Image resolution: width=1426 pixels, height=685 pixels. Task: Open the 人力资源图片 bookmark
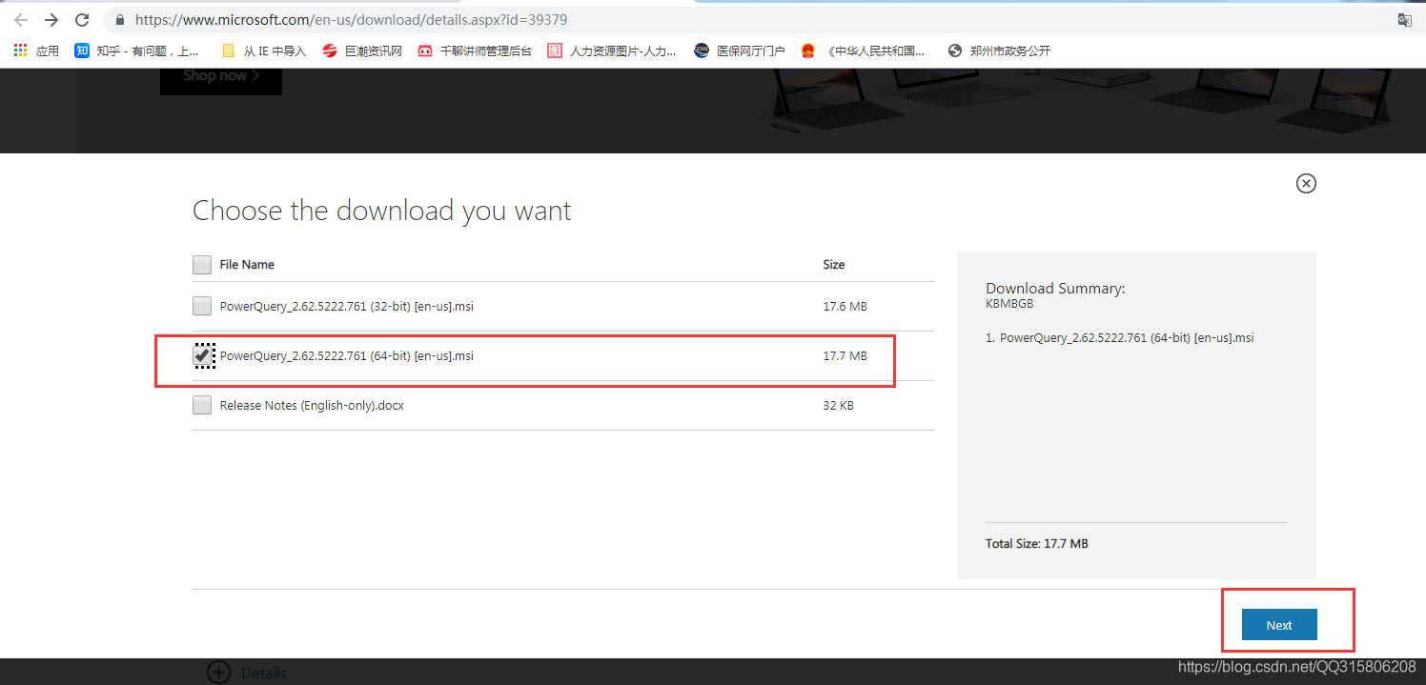coord(612,50)
